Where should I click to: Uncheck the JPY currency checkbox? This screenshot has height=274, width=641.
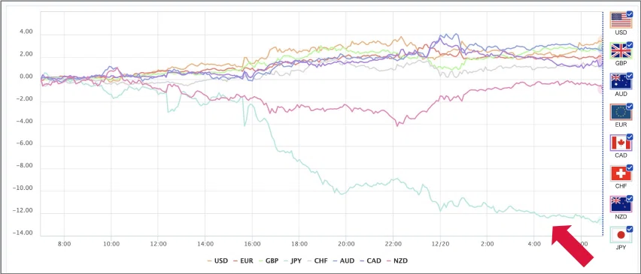630,229
